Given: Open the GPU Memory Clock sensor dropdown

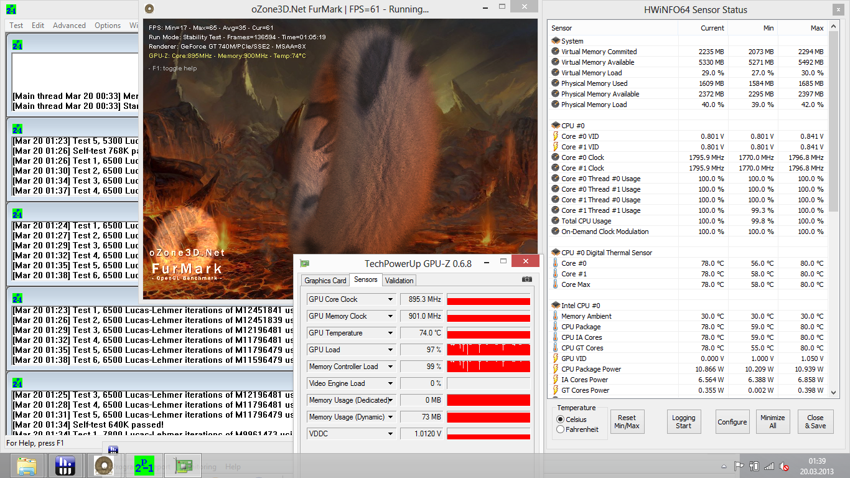Looking at the screenshot, I should point(391,316).
